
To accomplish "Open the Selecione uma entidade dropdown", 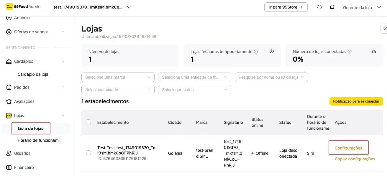I will click(195, 77).
